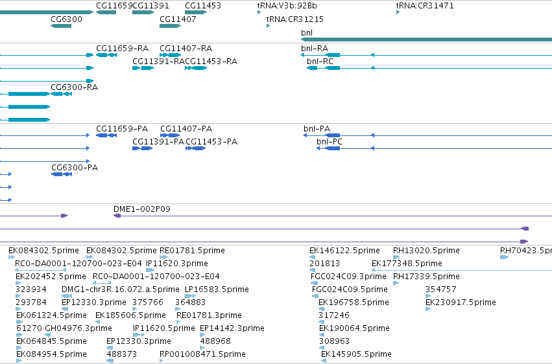Viewport: 552px width, 364px height.
Task: Open the CG11407 gene label
Action: coord(178,19)
